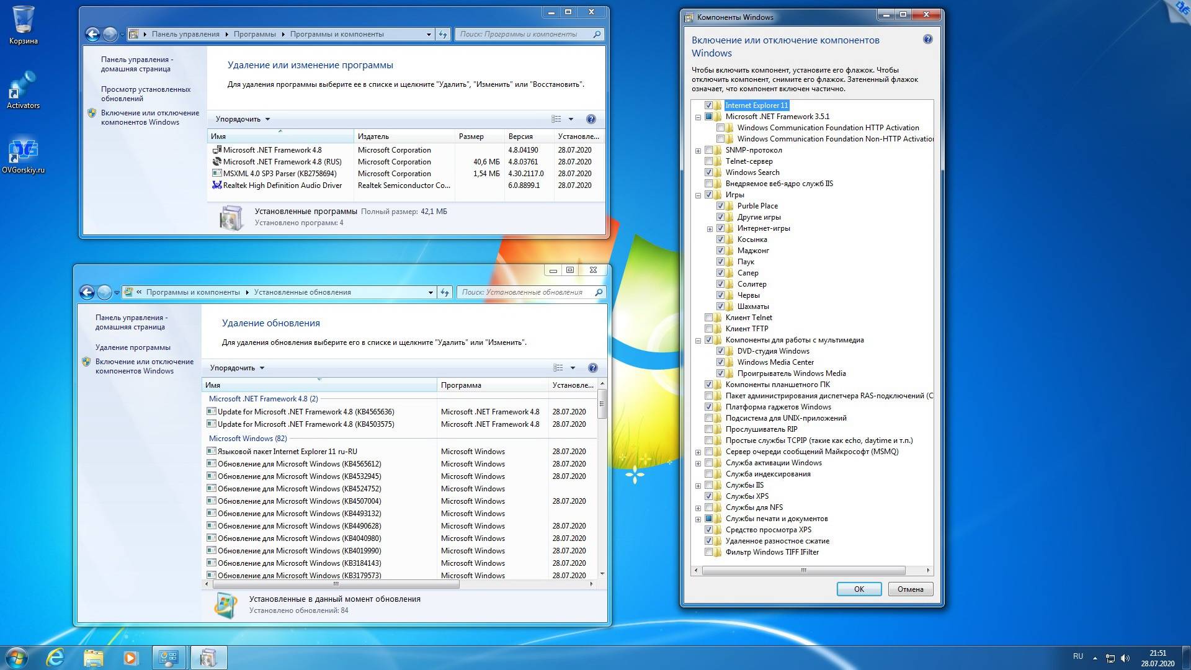Change view icon in Installed Updates
The height and width of the screenshot is (670, 1191).
558,368
